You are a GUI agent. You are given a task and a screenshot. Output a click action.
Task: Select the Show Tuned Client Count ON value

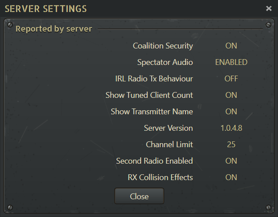coord(231,95)
